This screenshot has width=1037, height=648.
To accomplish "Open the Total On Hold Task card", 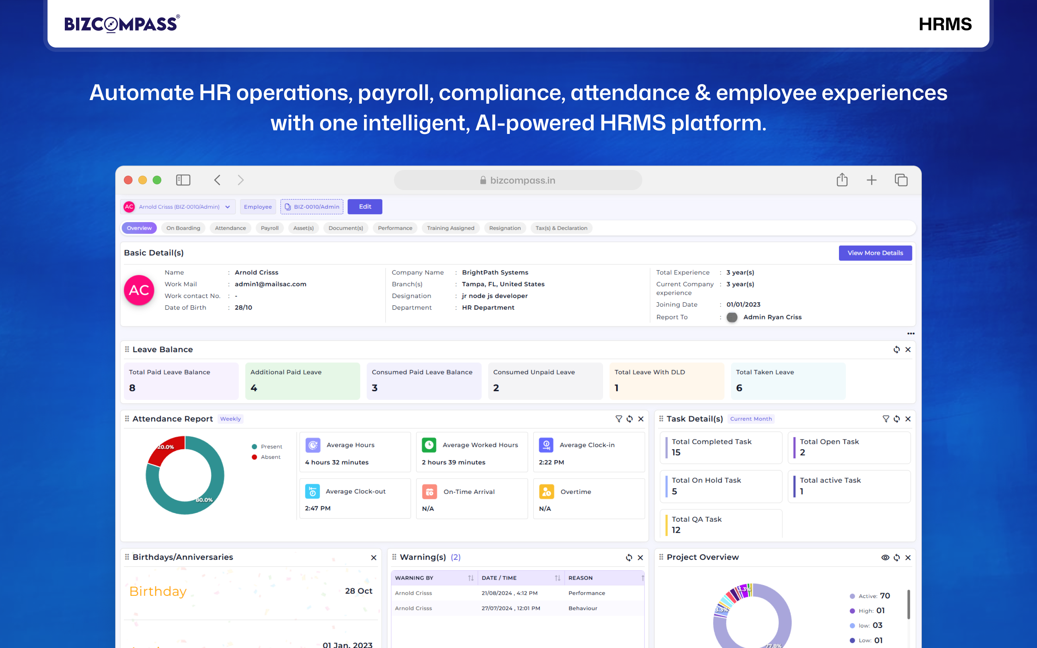I will (x=721, y=486).
